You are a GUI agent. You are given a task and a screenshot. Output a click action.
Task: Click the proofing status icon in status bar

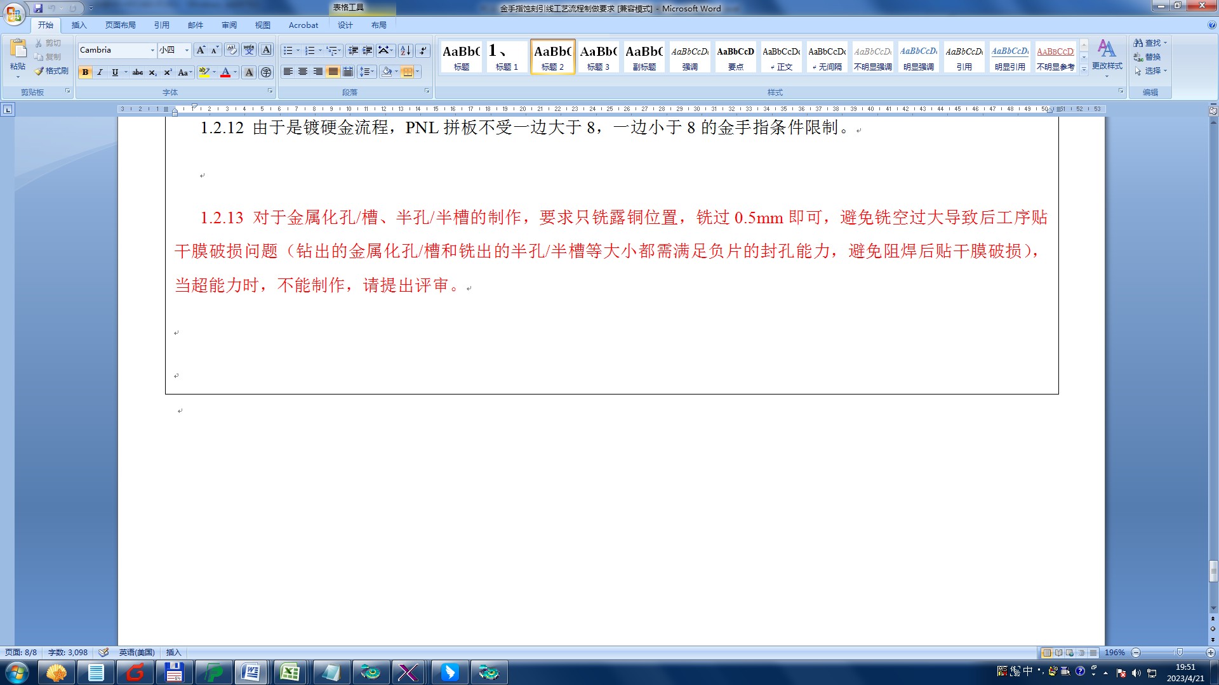tap(103, 652)
